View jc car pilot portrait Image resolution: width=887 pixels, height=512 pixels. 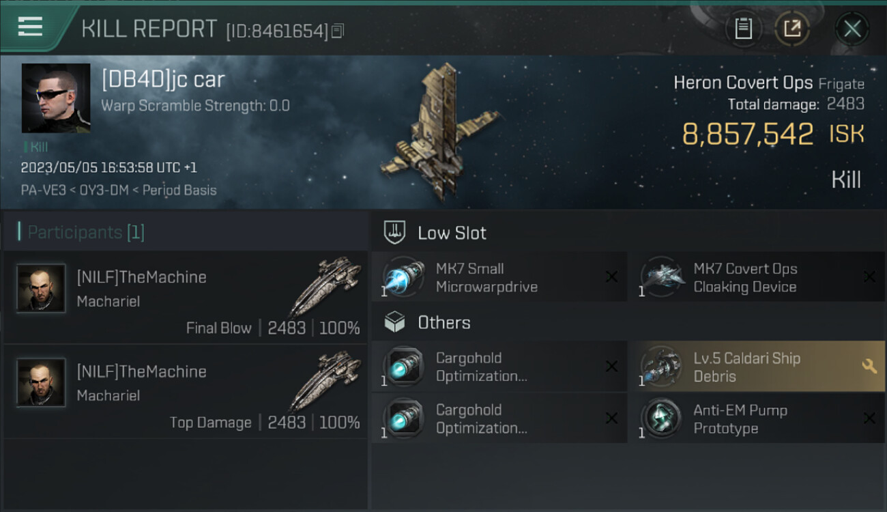point(56,98)
